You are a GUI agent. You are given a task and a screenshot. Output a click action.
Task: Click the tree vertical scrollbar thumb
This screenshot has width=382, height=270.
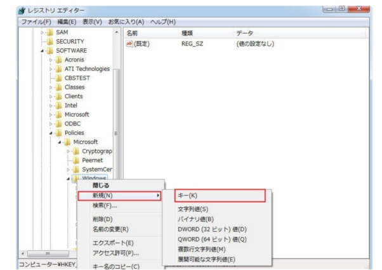point(117,124)
